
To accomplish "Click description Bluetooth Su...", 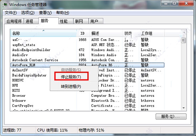I will [x=105, y=101].
